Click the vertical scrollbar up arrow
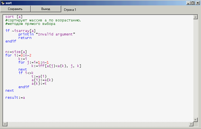This screenshot has width=201, height=129. pyautogui.click(x=196, y=17)
